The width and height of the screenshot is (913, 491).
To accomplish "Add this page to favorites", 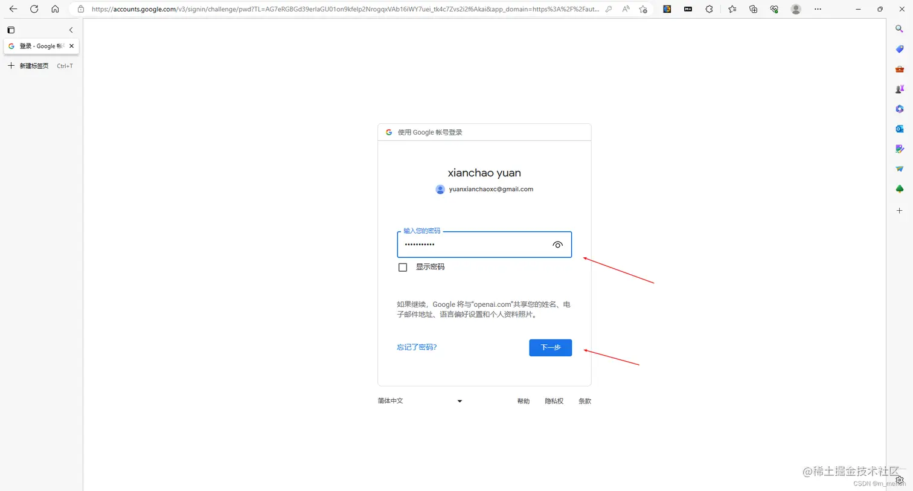I will (643, 9).
